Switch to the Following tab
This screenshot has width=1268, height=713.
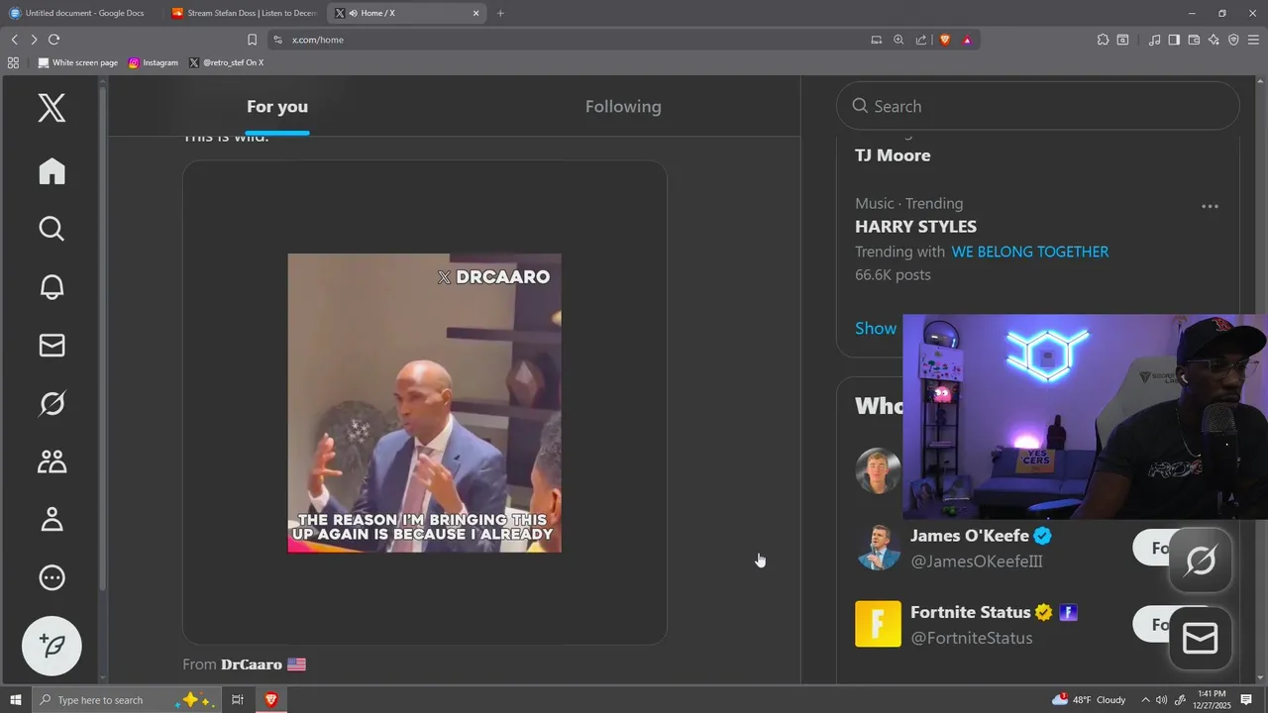coord(623,106)
